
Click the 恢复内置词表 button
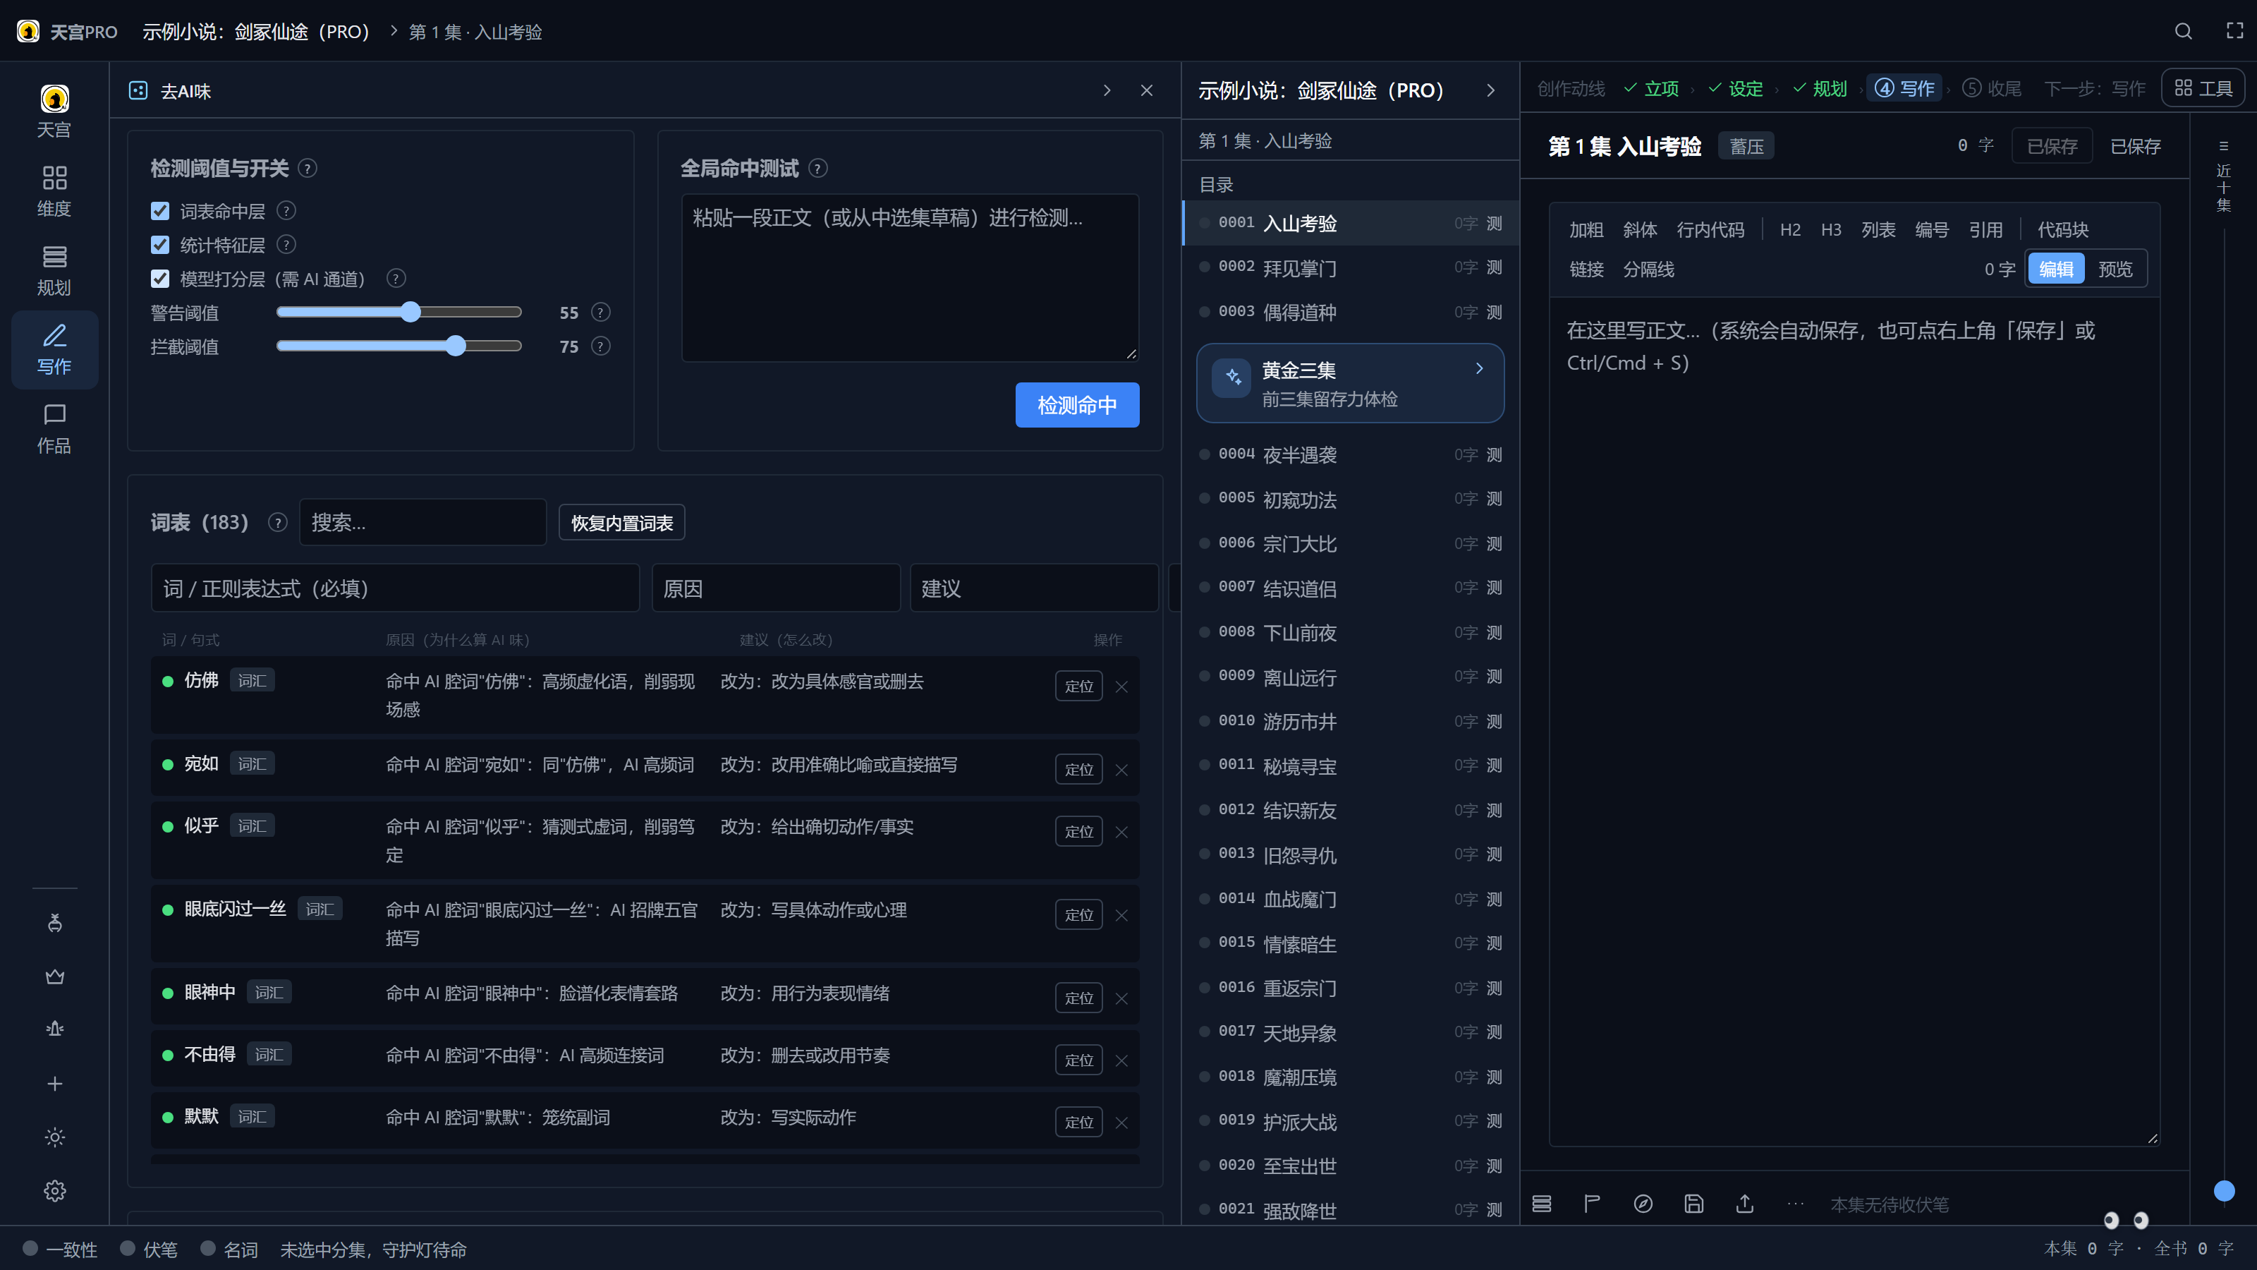(x=621, y=524)
